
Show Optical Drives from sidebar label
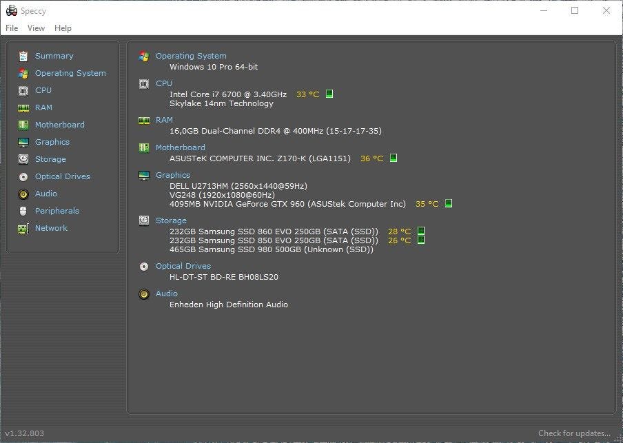click(x=63, y=176)
